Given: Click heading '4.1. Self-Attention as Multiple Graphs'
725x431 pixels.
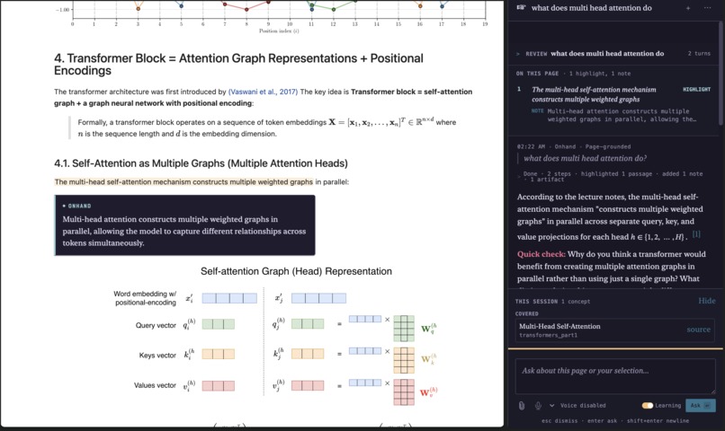Looking at the screenshot, I should (x=201, y=163).
